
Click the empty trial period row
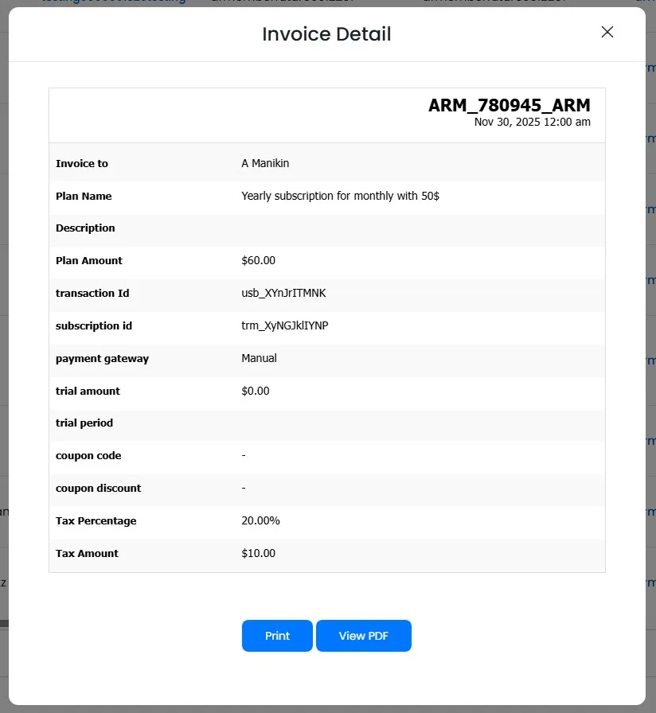(x=318, y=423)
